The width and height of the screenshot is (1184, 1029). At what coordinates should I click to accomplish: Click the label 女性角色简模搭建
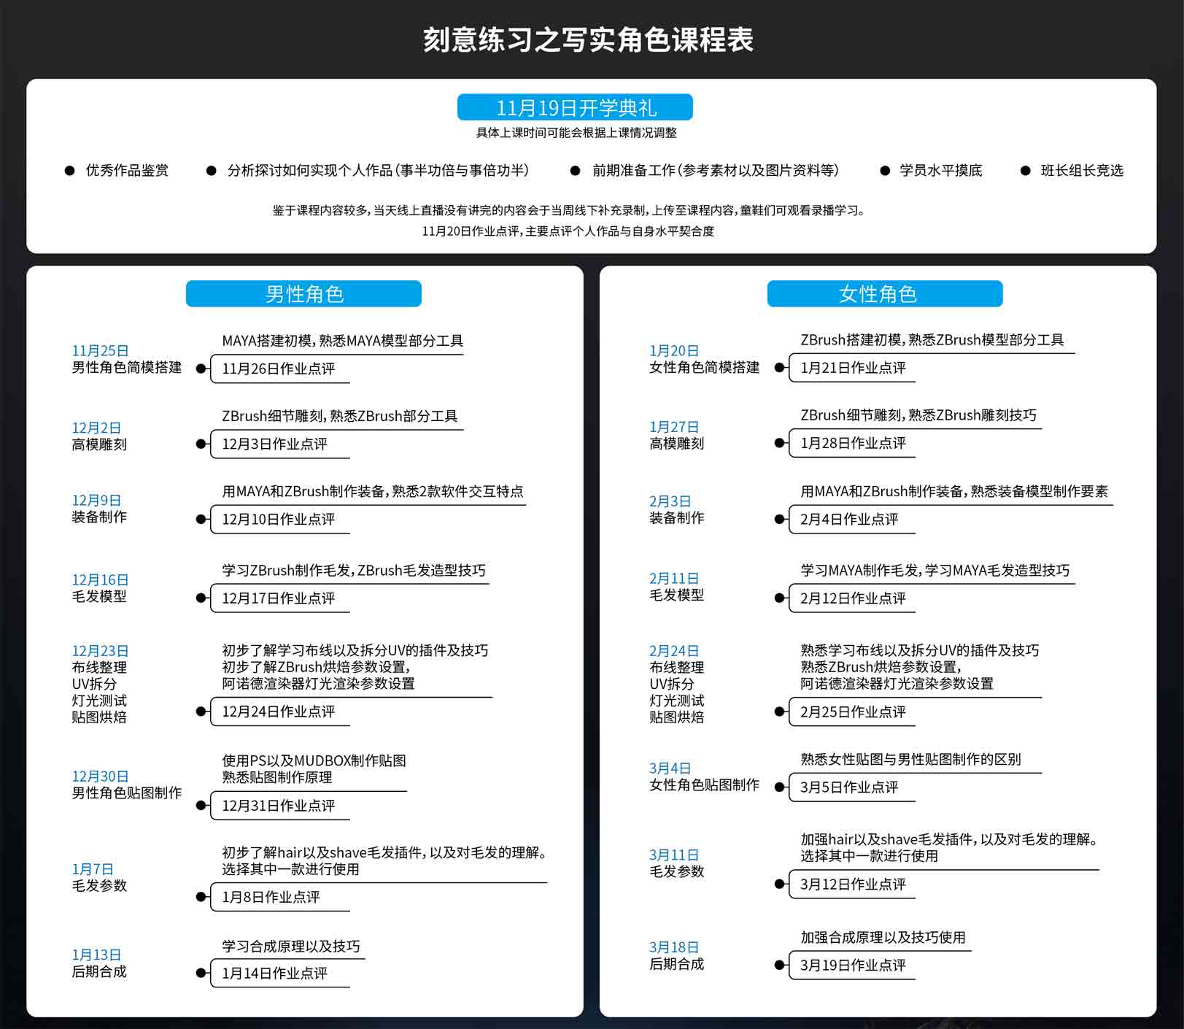[x=704, y=367]
